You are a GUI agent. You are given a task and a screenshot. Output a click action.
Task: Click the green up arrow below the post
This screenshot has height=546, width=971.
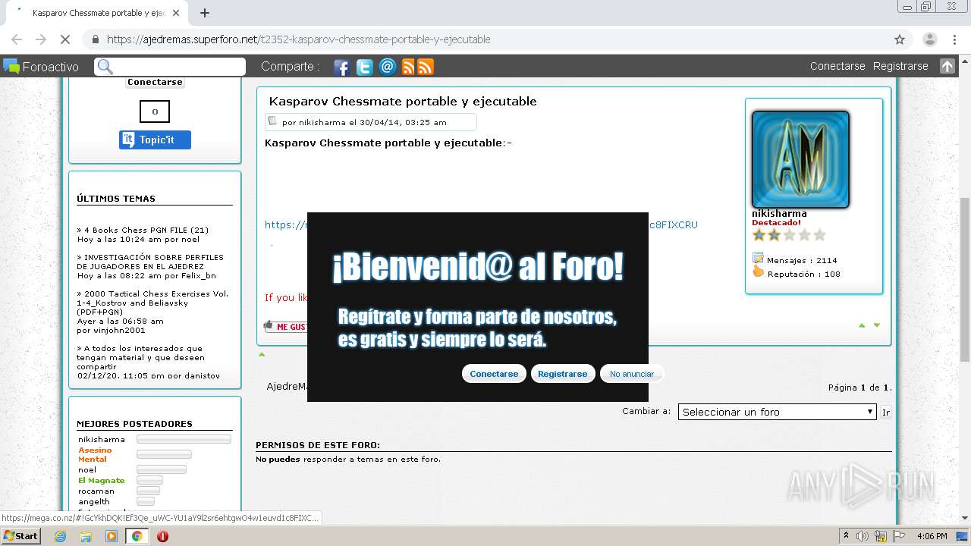click(262, 354)
